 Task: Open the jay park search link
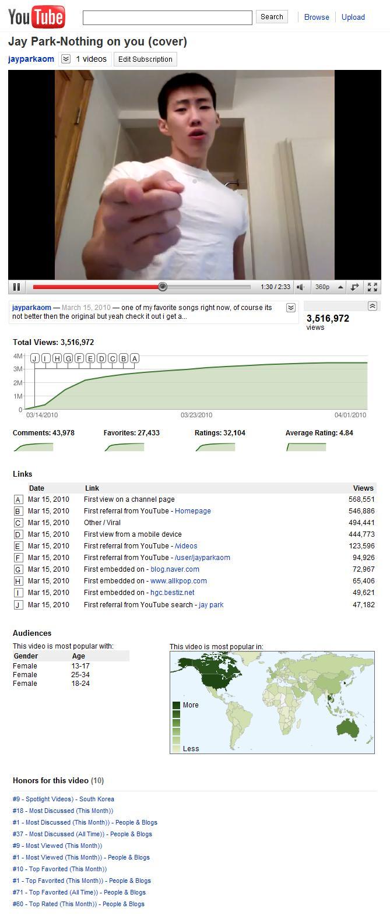click(211, 605)
